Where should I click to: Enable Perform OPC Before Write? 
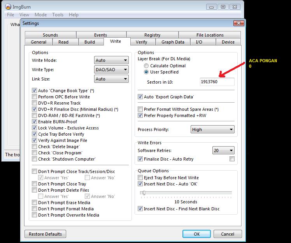(x=34, y=97)
